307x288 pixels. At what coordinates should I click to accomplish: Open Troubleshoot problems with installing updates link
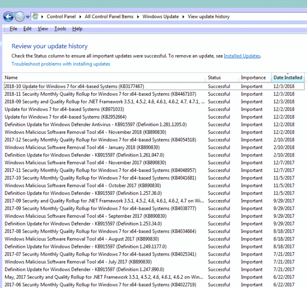(61, 64)
